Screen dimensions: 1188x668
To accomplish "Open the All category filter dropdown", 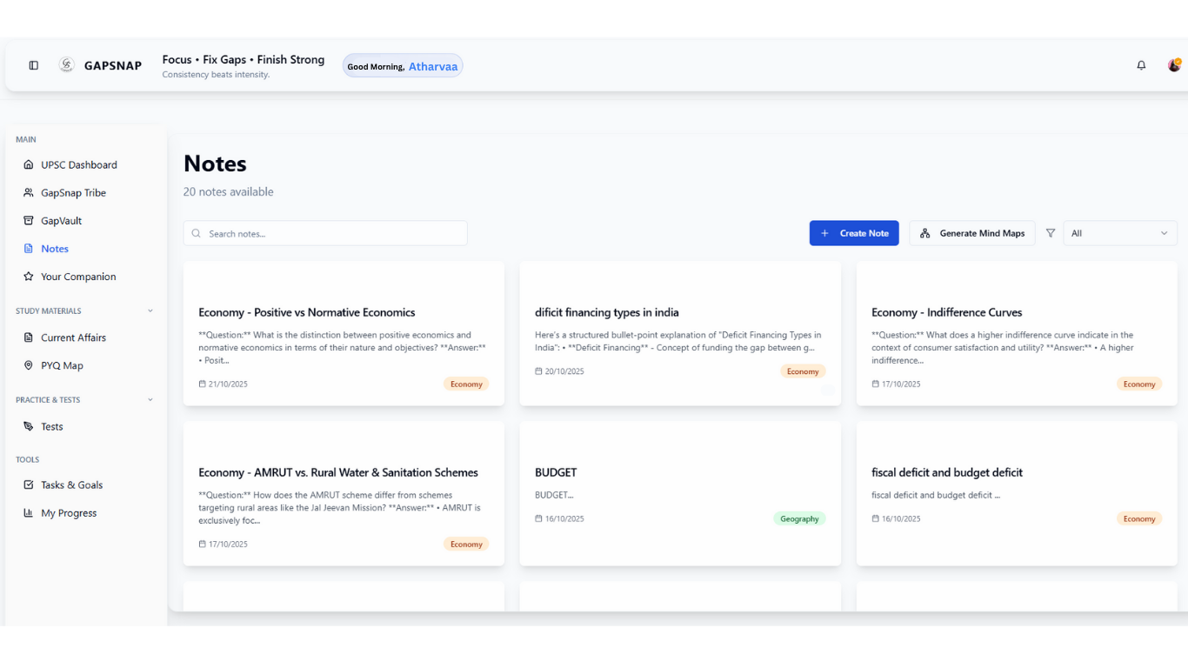I will pyautogui.click(x=1119, y=233).
